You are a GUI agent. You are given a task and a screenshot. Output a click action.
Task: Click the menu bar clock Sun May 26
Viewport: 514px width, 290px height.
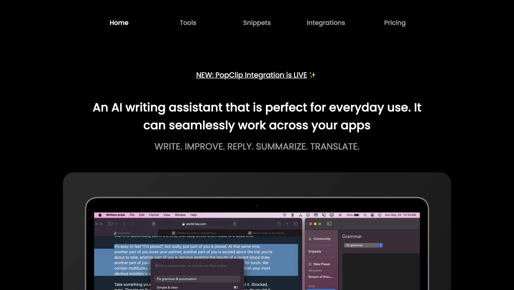[x=400, y=215]
